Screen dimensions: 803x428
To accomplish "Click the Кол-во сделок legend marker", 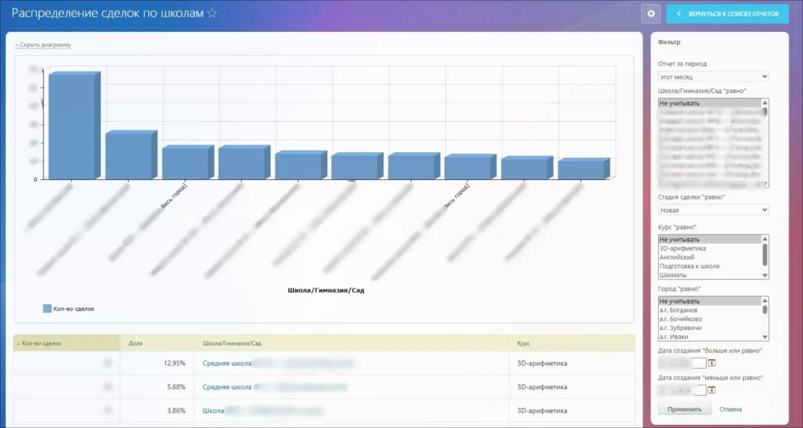I will coord(47,309).
